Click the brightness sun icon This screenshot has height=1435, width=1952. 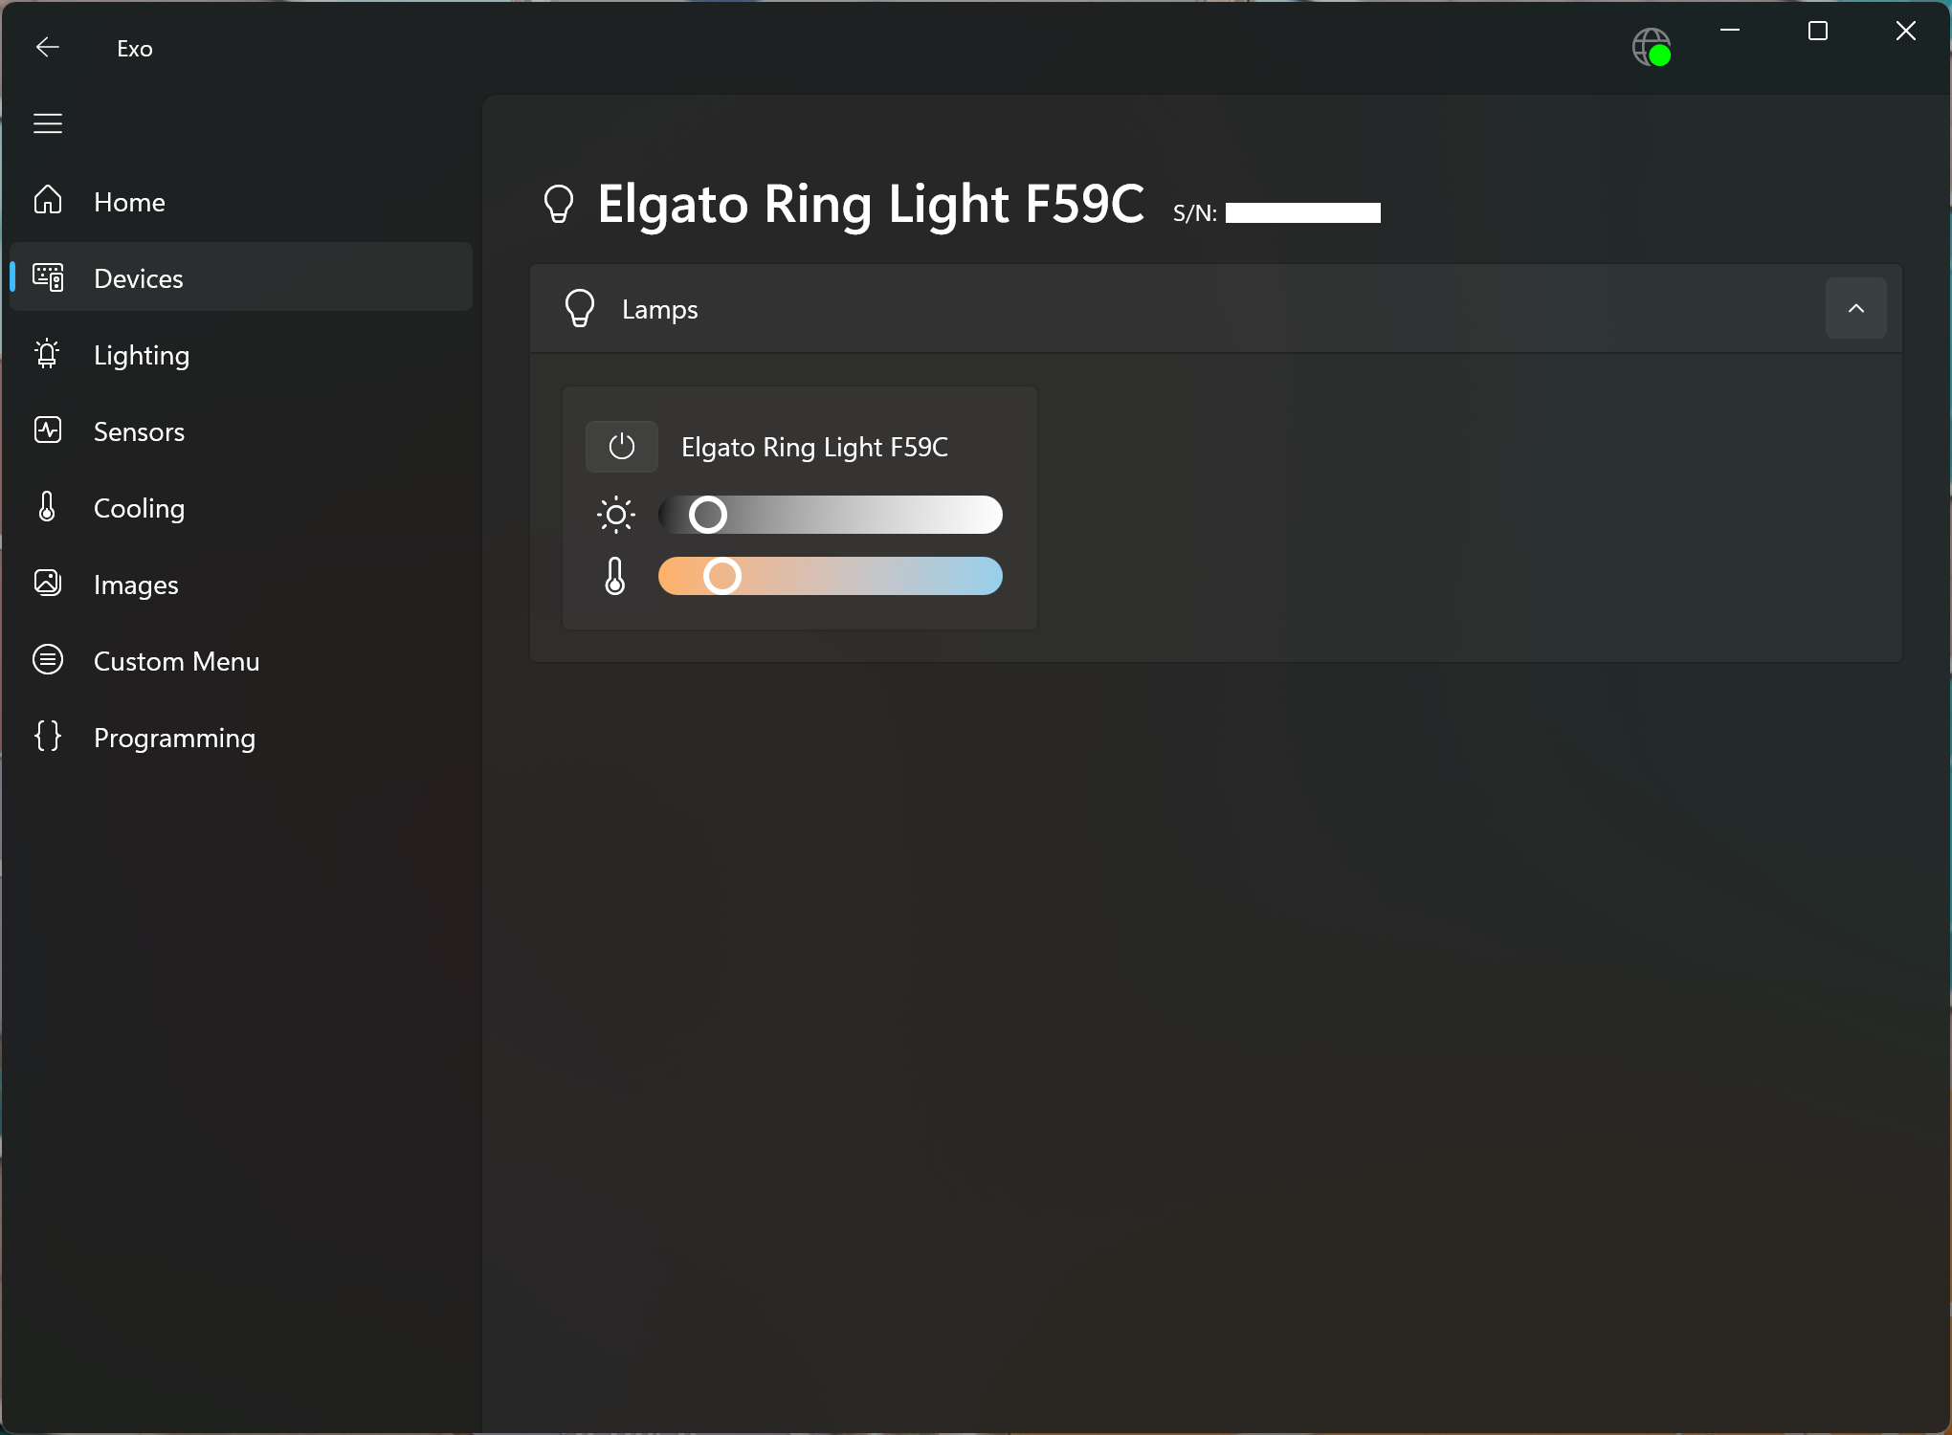616,515
